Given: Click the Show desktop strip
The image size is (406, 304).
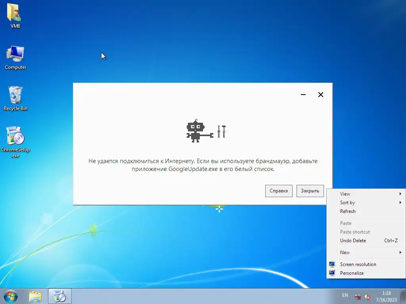Looking at the screenshot, I should tap(403, 296).
